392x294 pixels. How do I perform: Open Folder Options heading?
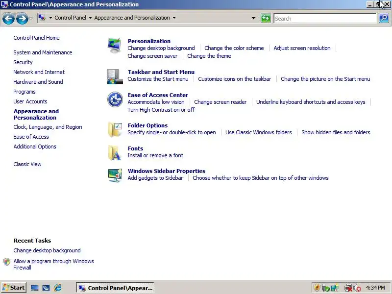[x=147, y=125]
